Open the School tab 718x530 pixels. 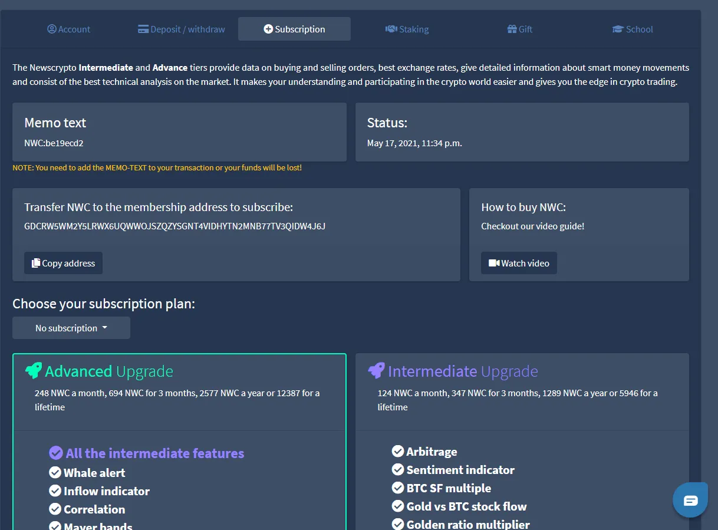[x=633, y=29]
